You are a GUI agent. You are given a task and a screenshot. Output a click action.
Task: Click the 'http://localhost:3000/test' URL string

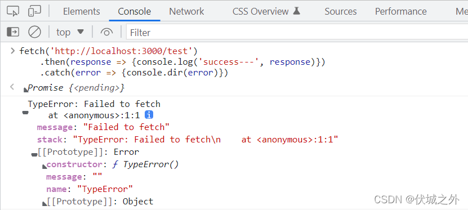coord(121,51)
